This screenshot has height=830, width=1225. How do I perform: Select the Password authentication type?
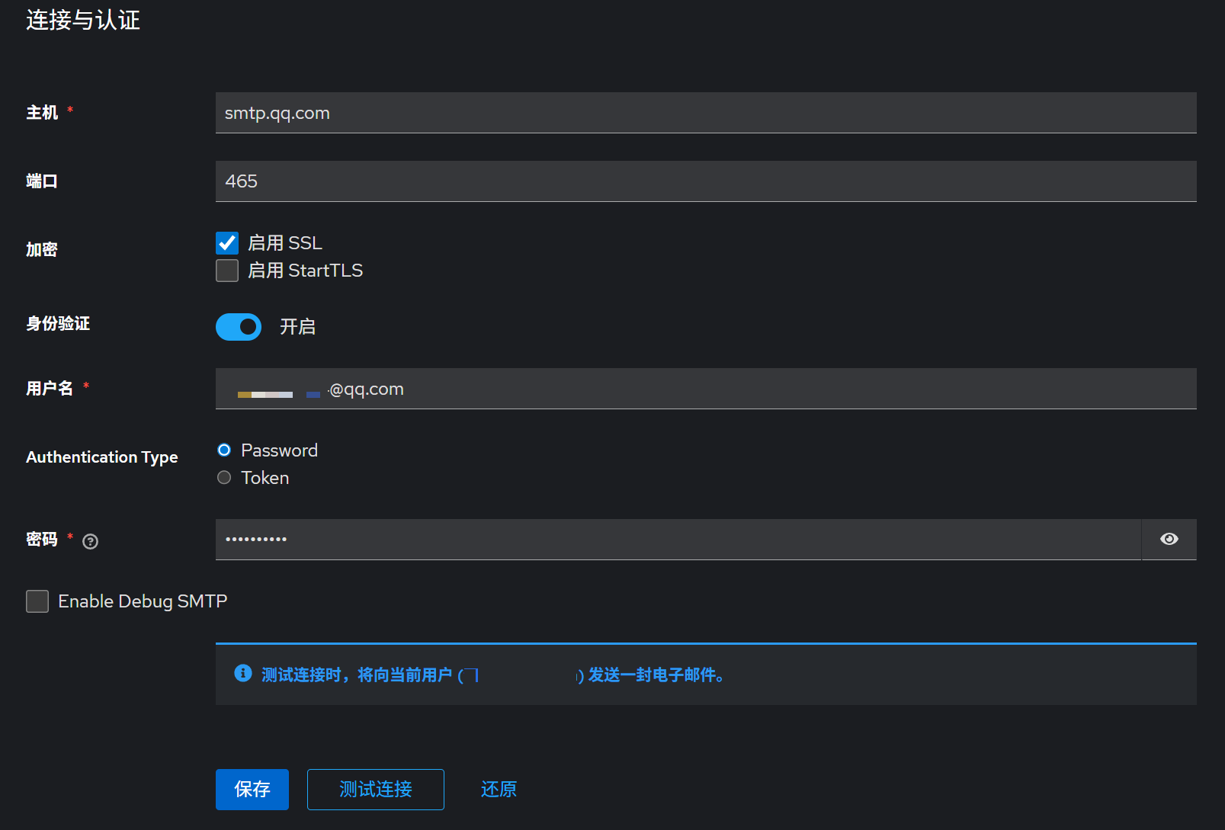pos(224,450)
